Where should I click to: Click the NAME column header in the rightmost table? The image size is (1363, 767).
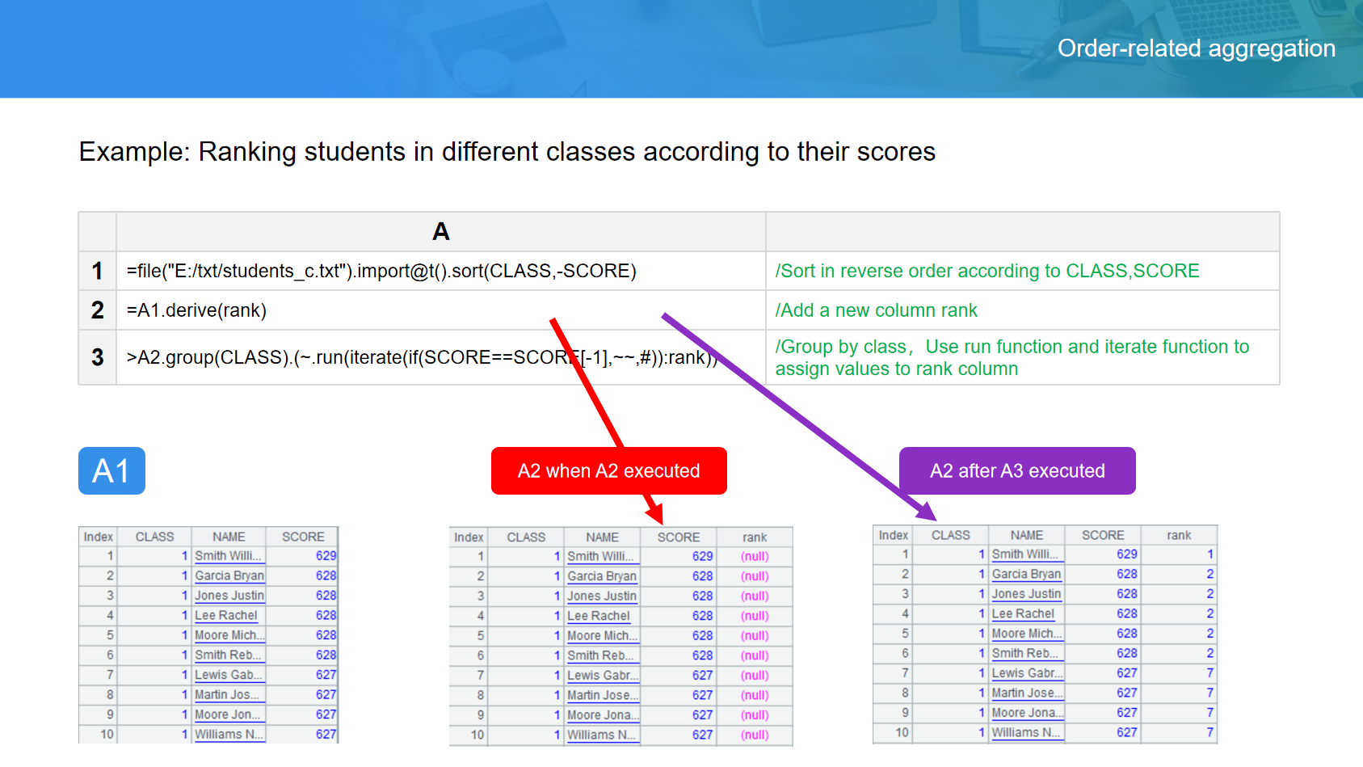click(x=1026, y=535)
